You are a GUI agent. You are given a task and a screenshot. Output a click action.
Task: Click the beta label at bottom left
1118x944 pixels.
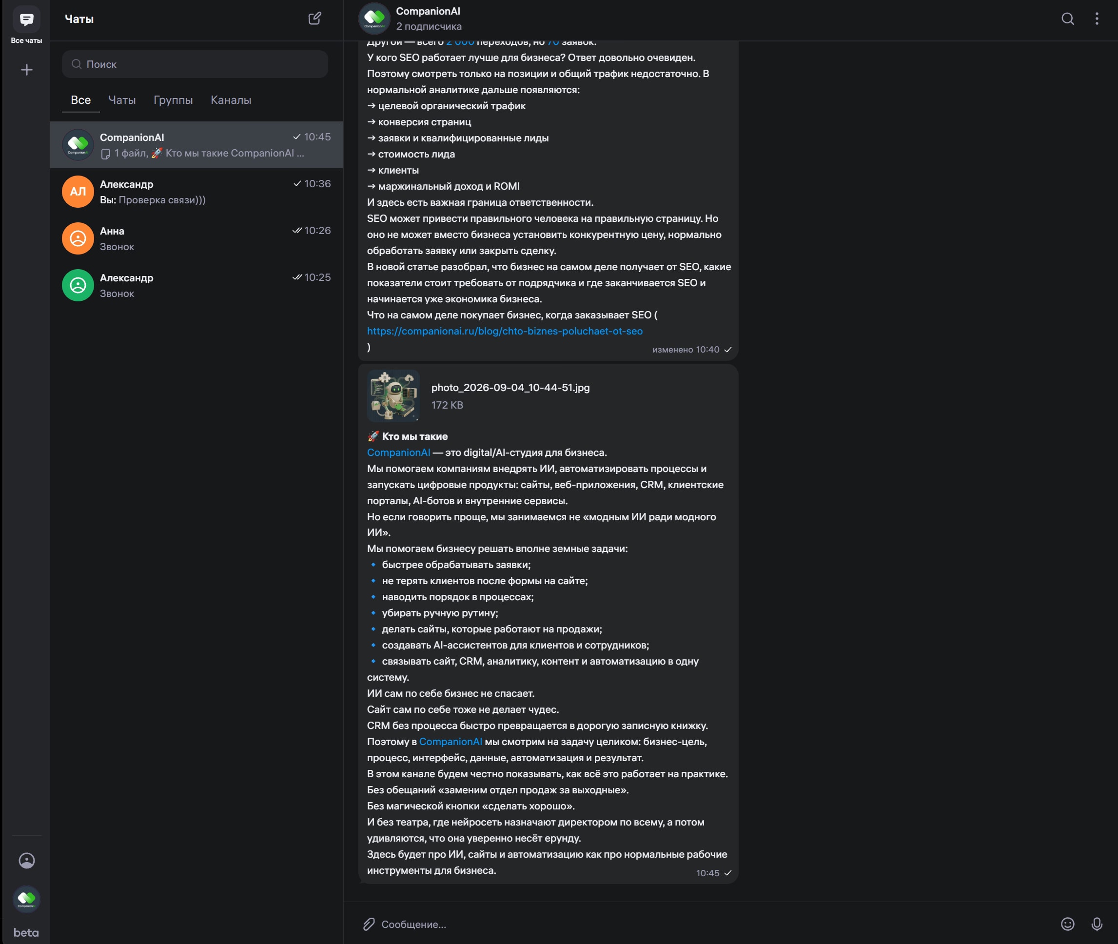(26, 932)
